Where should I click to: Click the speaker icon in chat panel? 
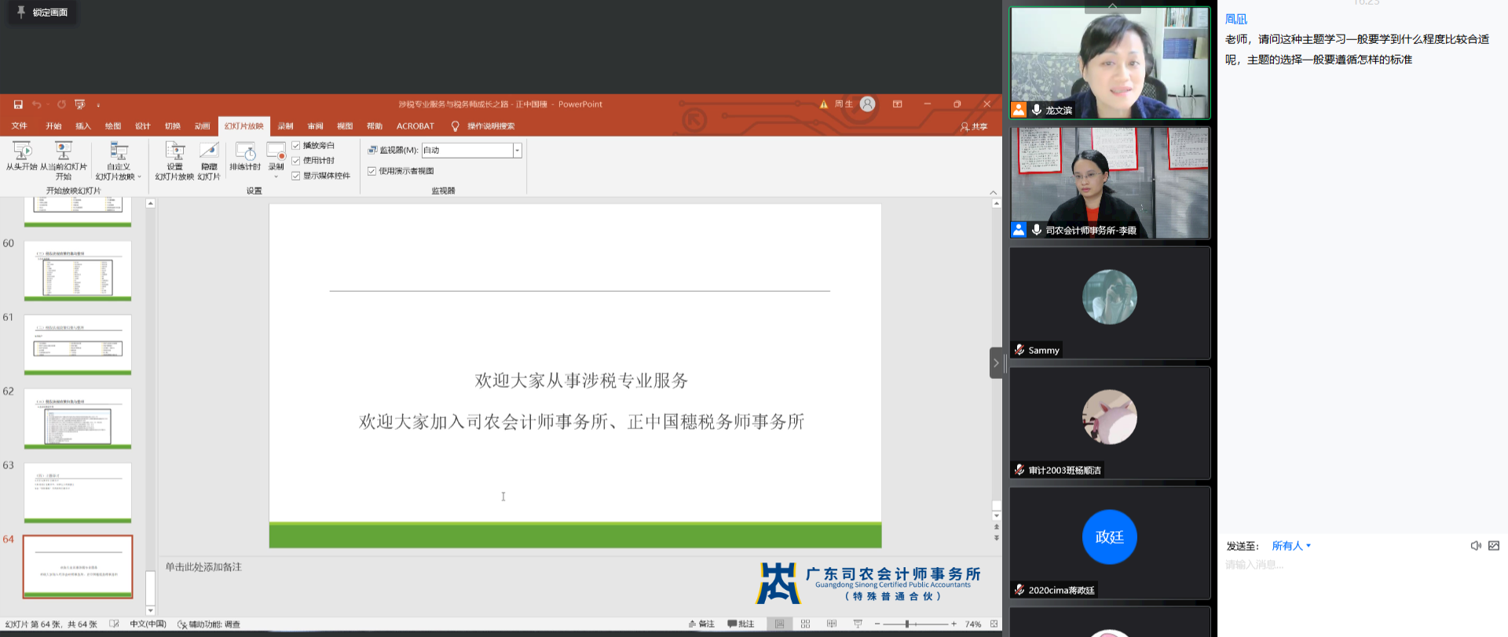click(x=1476, y=546)
